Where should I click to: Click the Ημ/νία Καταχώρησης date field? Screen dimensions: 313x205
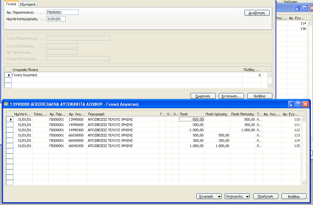pyautogui.click(x=56, y=19)
